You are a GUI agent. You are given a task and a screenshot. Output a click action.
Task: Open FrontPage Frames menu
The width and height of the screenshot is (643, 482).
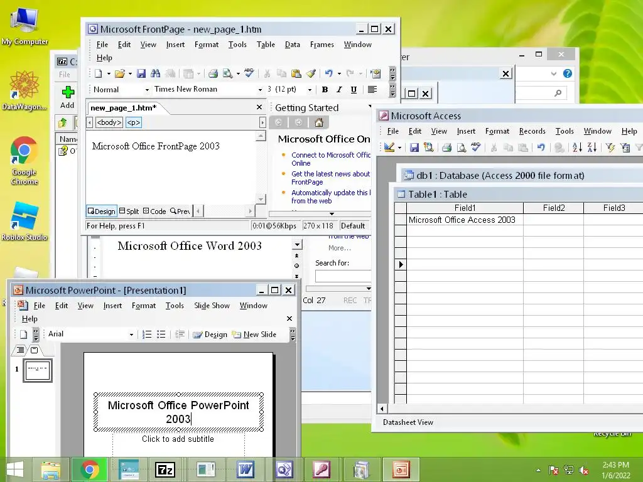click(322, 45)
